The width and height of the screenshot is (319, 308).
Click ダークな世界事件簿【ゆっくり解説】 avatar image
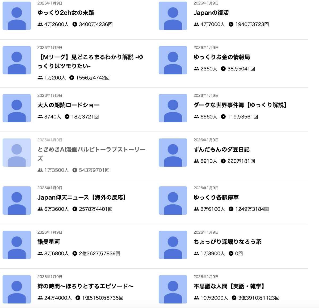(173, 108)
